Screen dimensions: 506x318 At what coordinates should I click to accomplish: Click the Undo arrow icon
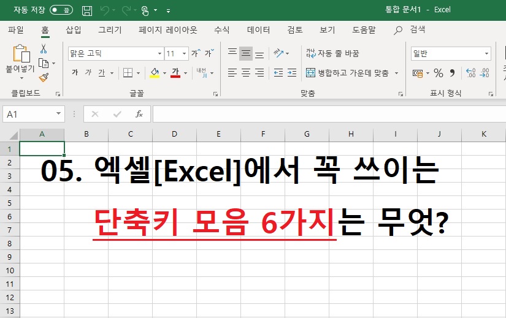coord(104,10)
